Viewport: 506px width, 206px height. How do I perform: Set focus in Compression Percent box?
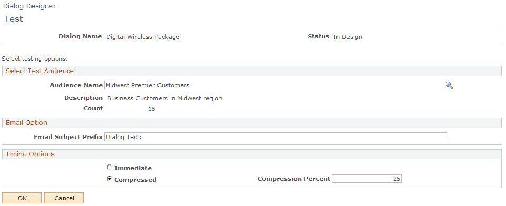pos(366,179)
